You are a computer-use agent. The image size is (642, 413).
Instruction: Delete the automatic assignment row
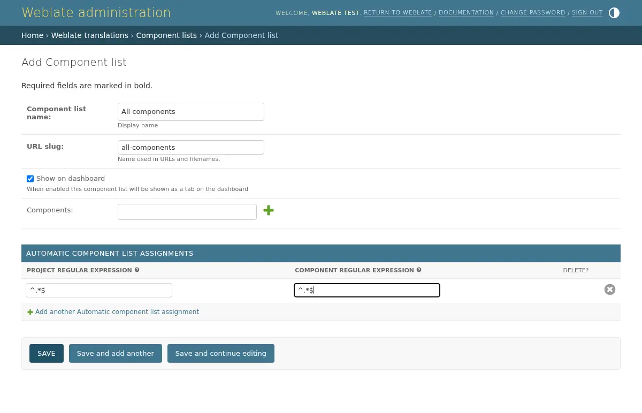(x=610, y=289)
